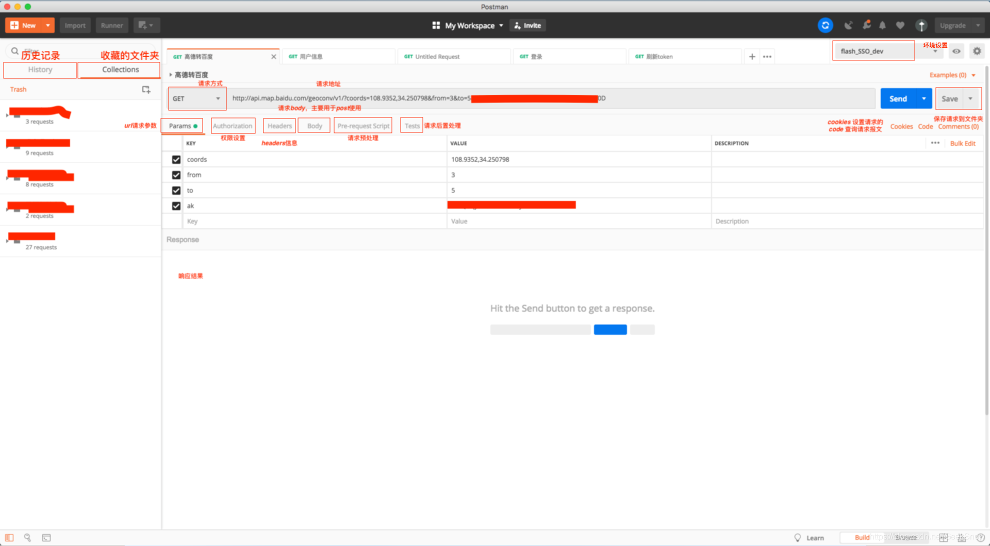The image size is (990, 546).
Task: Switch to Collections sidebar tab
Action: (x=120, y=70)
